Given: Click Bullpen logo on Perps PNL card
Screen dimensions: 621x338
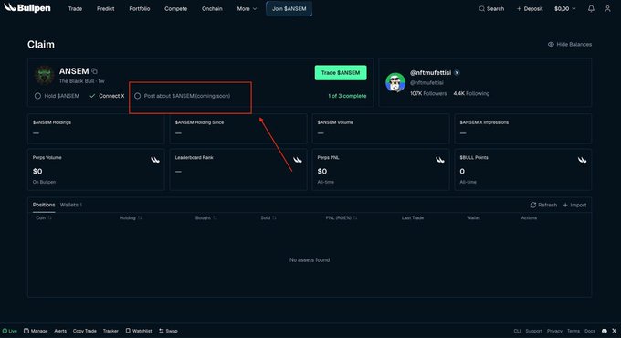Looking at the screenshot, I should [440, 160].
